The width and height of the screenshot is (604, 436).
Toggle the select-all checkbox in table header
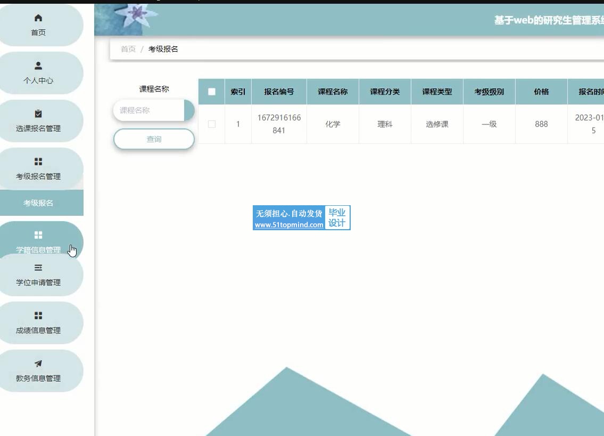pos(212,91)
